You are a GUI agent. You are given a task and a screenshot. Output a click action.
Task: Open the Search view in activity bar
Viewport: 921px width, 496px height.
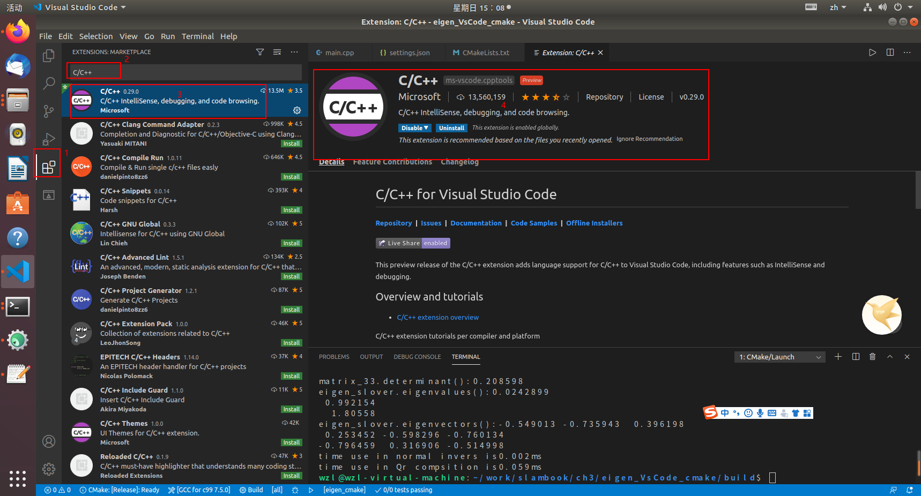49,83
